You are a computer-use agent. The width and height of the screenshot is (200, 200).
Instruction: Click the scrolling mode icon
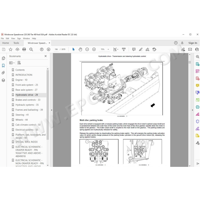click(124, 49)
